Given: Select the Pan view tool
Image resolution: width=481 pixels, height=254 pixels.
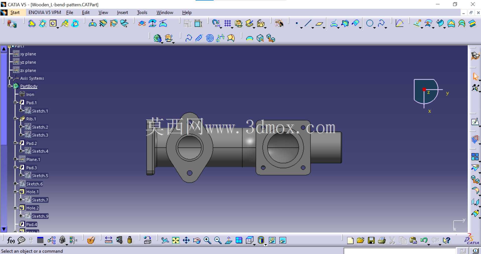Looking at the screenshot, I should (186, 240).
